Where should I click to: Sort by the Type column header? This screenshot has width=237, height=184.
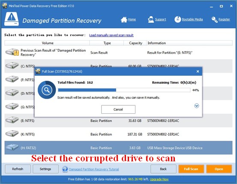pos(107,43)
